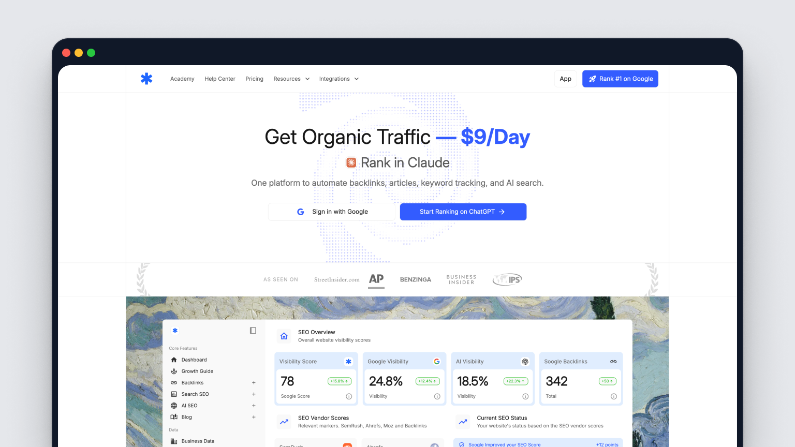Click the Google icon on Google Visibility card
795x447 pixels.
coord(437,361)
